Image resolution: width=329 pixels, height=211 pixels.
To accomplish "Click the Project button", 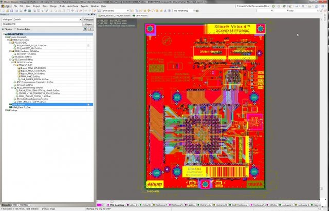I will pyautogui.click(x=88, y=24).
